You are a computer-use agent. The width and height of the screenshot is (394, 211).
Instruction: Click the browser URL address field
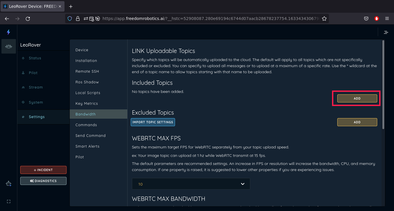pyautogui.click(x=211, y=19)
